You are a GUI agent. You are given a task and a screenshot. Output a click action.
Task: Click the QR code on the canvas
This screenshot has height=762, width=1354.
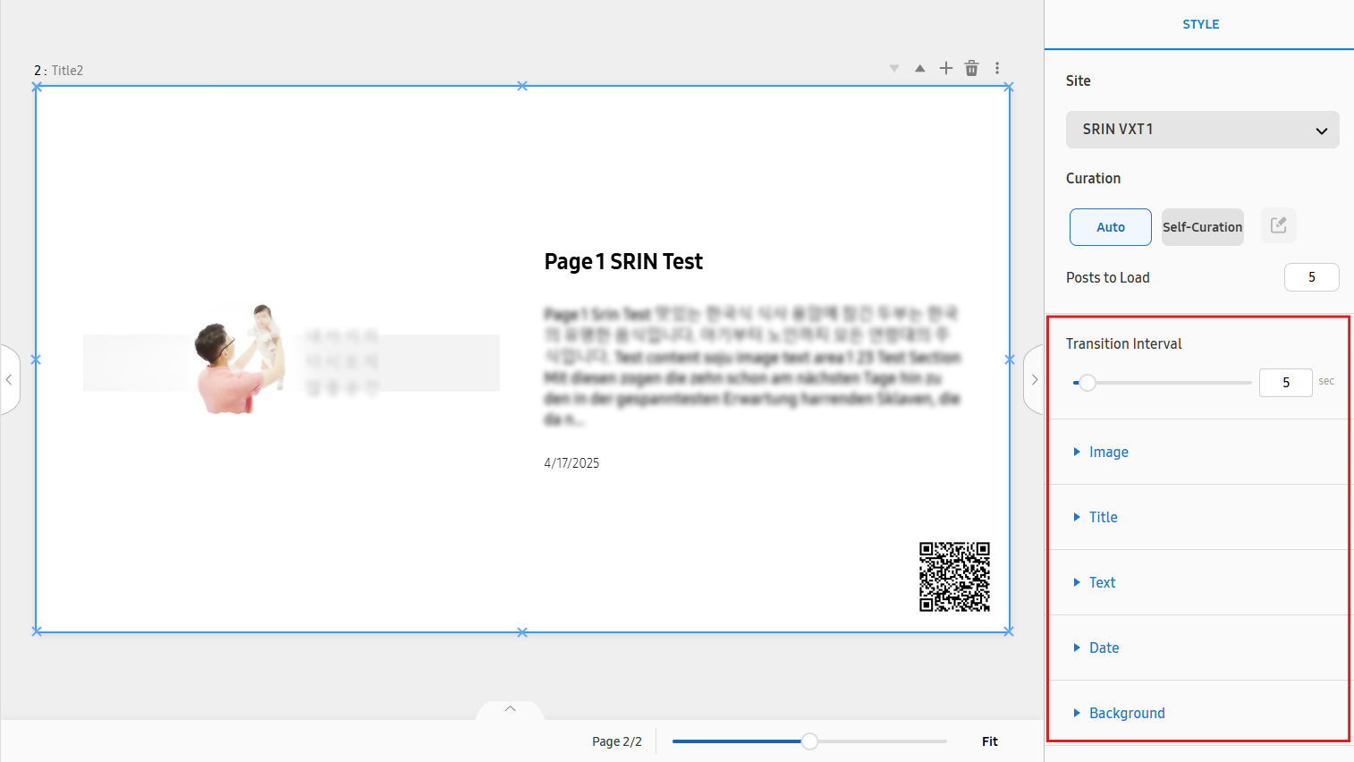pyautogui.click(x=954, y=577)
